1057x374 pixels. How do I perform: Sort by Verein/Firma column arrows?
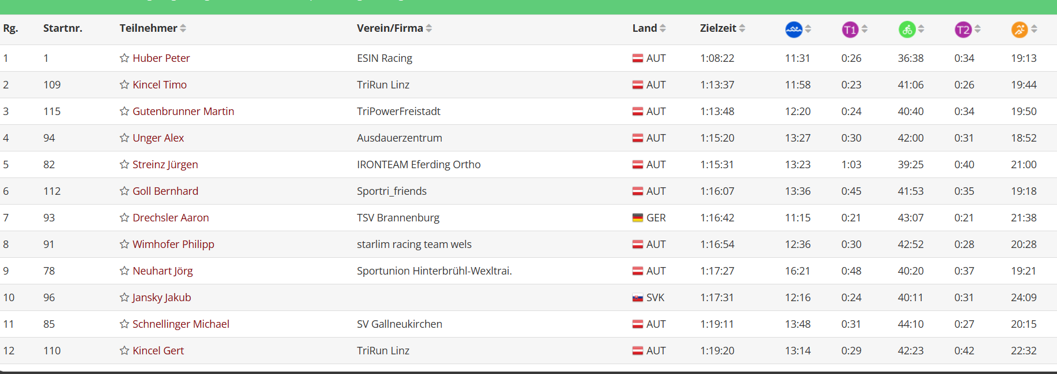pyautogui.click(x=429, y=28)
